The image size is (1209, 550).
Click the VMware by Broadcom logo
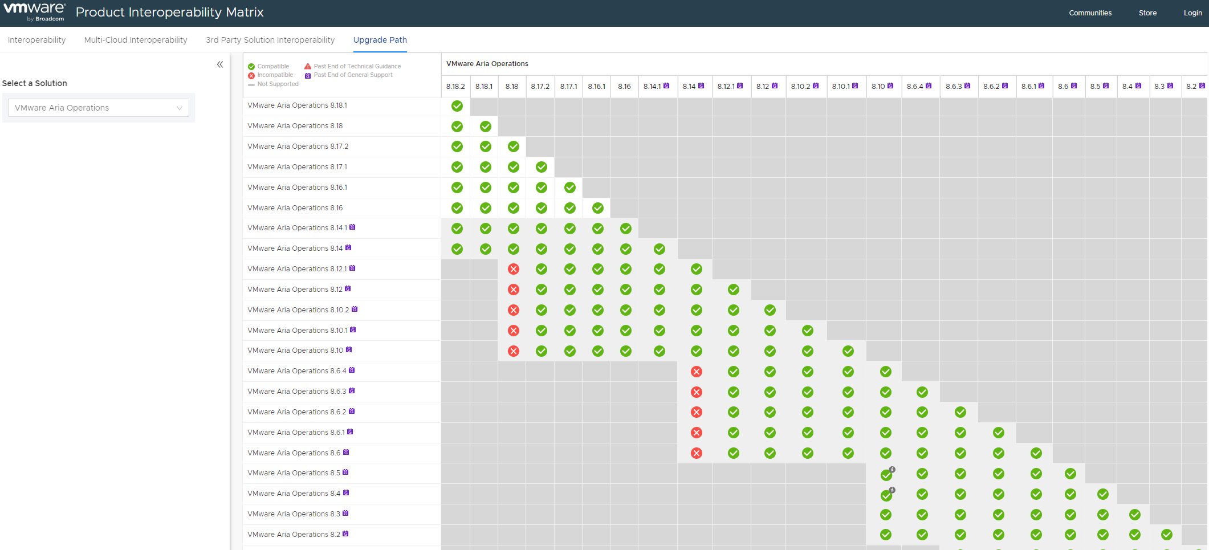pyautogui.click(x=35, y=12)
